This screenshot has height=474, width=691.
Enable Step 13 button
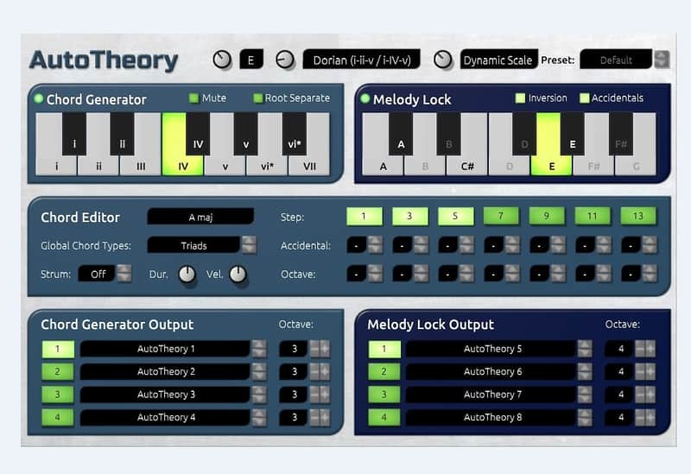tap(638, 216)
